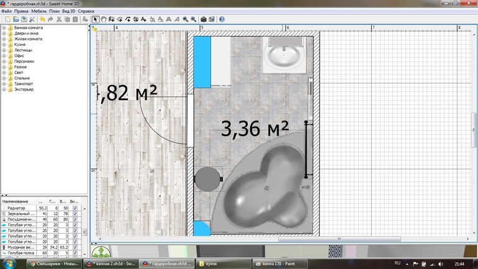478x269 pixels.
Task: Activate the pan hand tool
Action: tap(104, 19)
